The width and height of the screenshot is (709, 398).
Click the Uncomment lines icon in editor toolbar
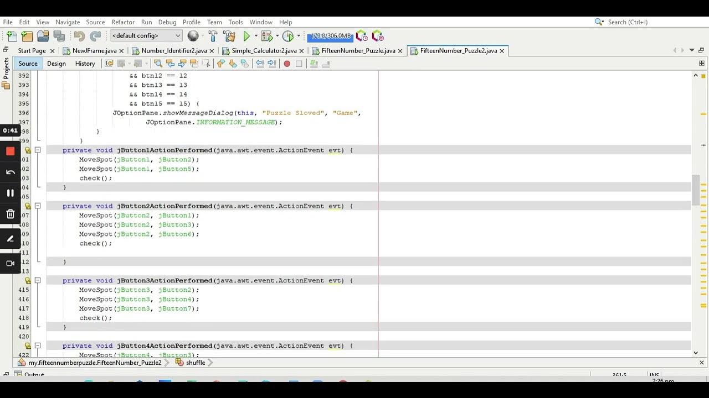tap(326, 64)
